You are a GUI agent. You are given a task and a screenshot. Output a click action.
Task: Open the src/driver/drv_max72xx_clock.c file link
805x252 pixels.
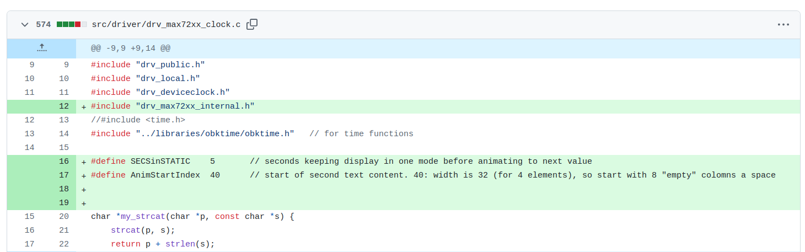click(166, 25)
